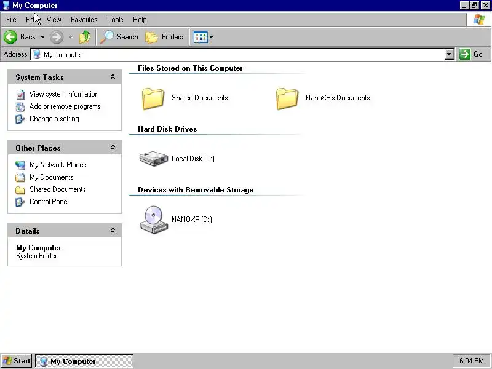Image resolution: width=492 pixels, height=369 pixels.
Task: Select the Local Disk (C:) drive icon
Action: pos(153,159)
